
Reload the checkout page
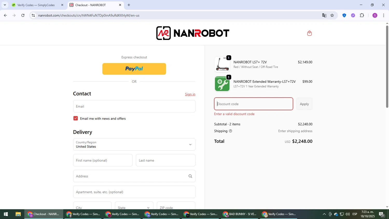coord(23,15)
